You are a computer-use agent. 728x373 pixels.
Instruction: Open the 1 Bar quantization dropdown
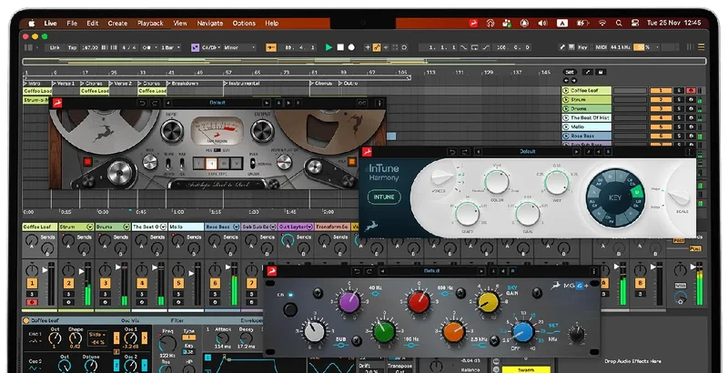169,47
